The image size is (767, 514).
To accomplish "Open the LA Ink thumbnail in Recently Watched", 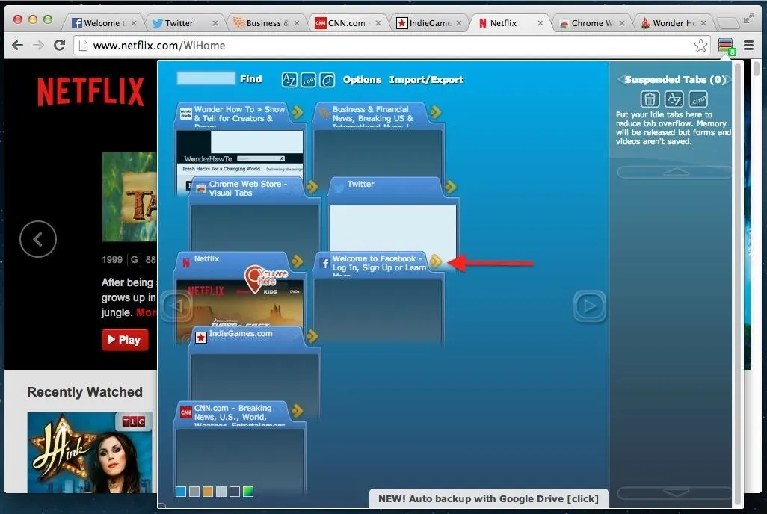I will click(90, 453).
